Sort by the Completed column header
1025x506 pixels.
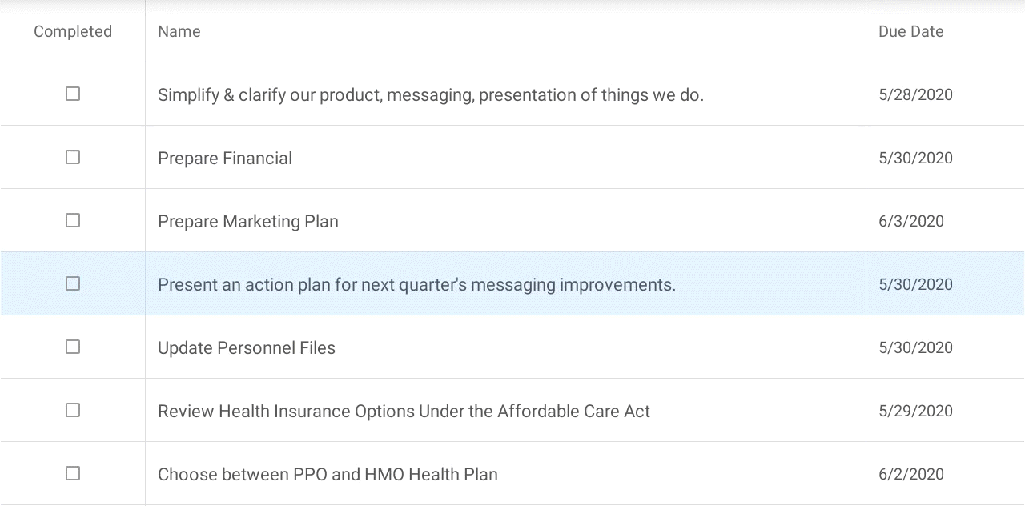73,31
